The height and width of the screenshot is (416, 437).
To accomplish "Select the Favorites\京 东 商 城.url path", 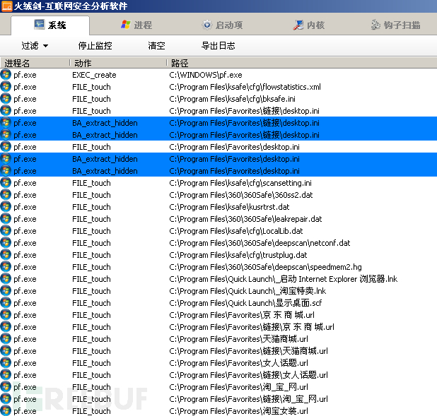I will click(242, 315).
